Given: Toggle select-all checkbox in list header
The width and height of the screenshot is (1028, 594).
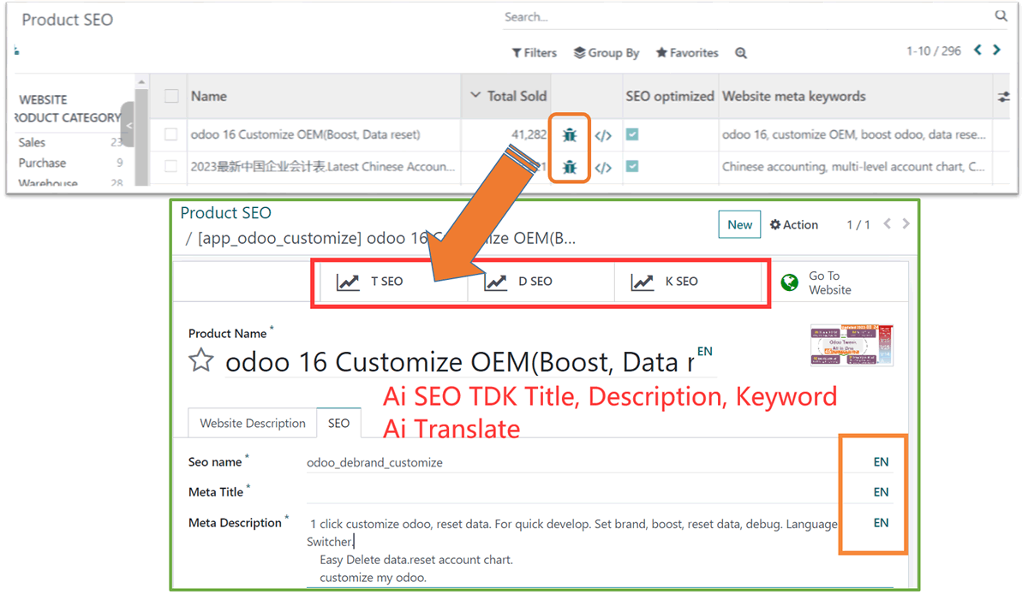Looking at the screenshot, I should pos(171,96).
